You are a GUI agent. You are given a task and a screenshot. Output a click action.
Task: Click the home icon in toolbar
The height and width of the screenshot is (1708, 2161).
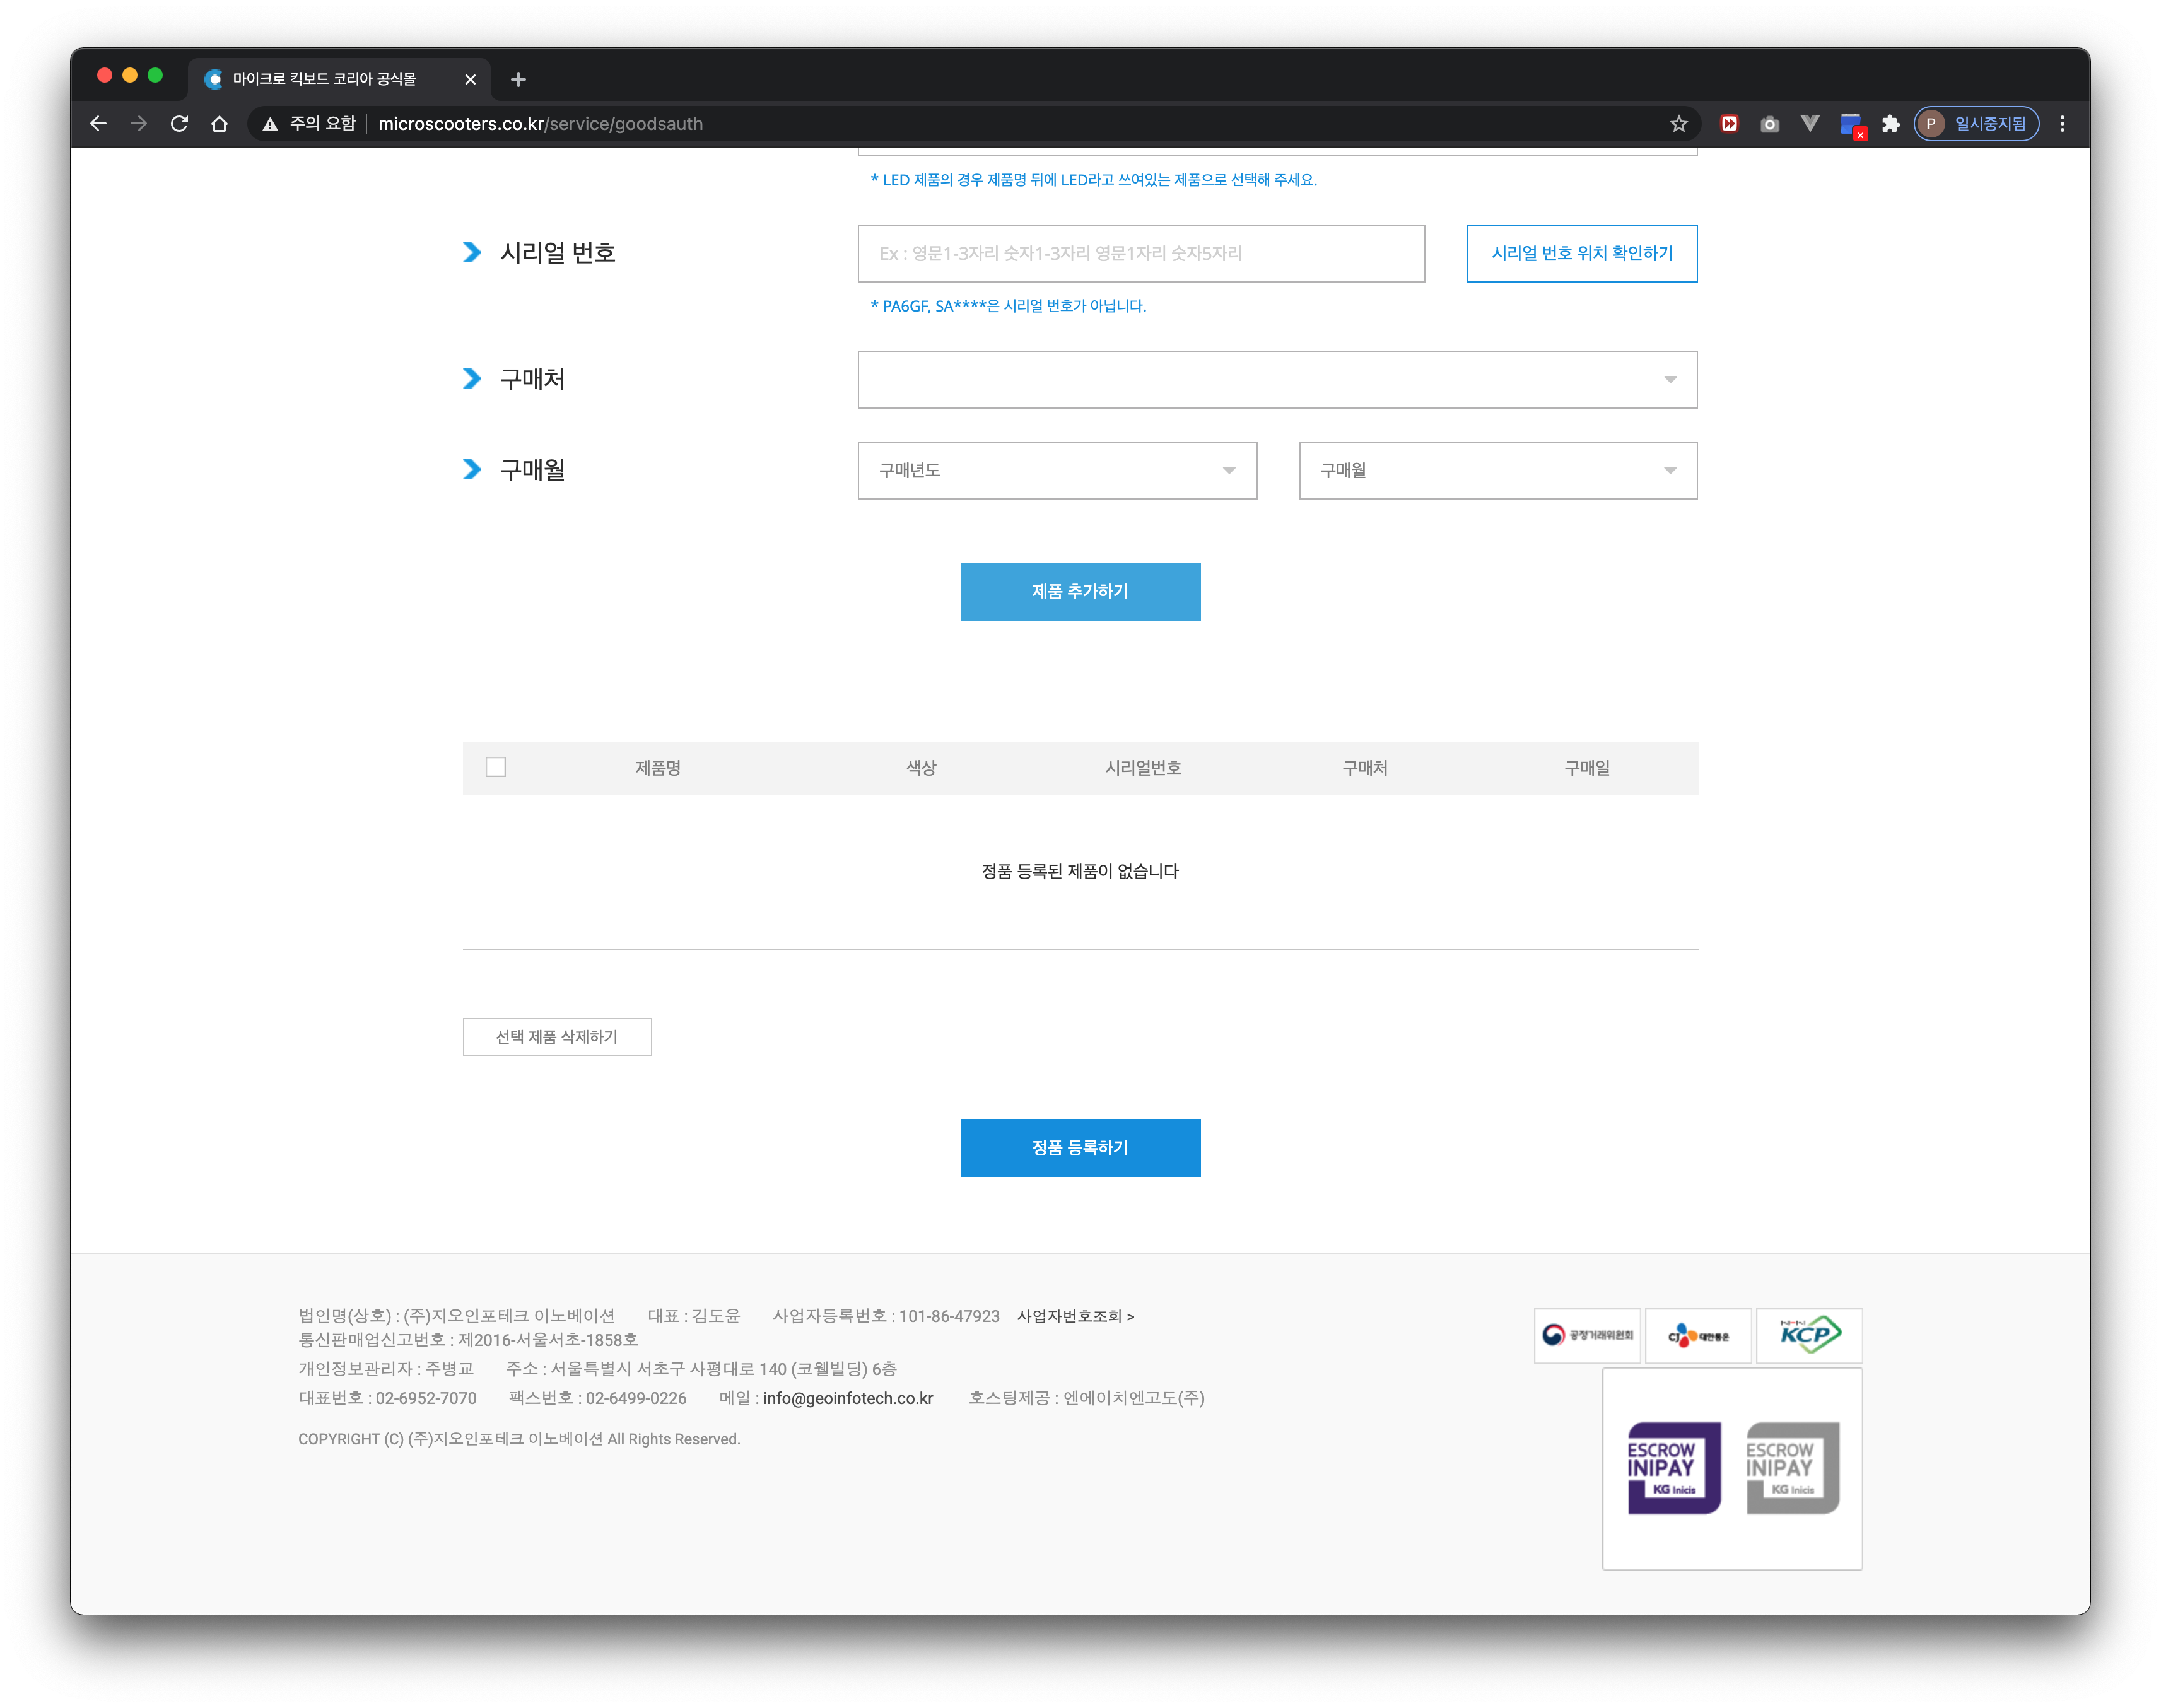tap(219, 124)
